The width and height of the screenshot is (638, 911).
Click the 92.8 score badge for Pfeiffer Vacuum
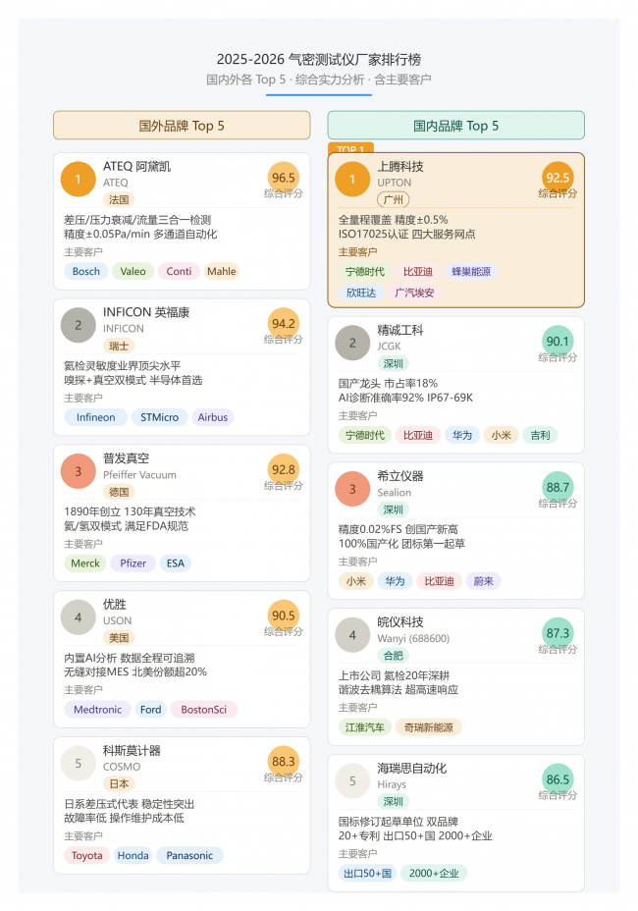[x=283, y=469]
